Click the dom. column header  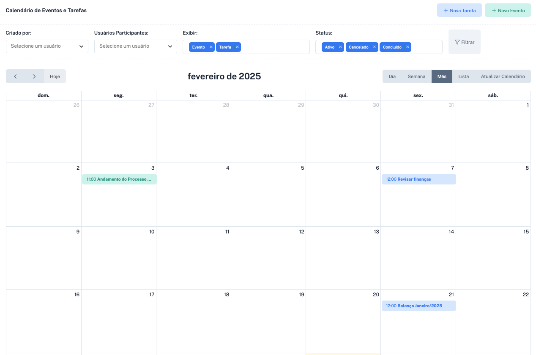pyautogui.click(x=44, y=95)
